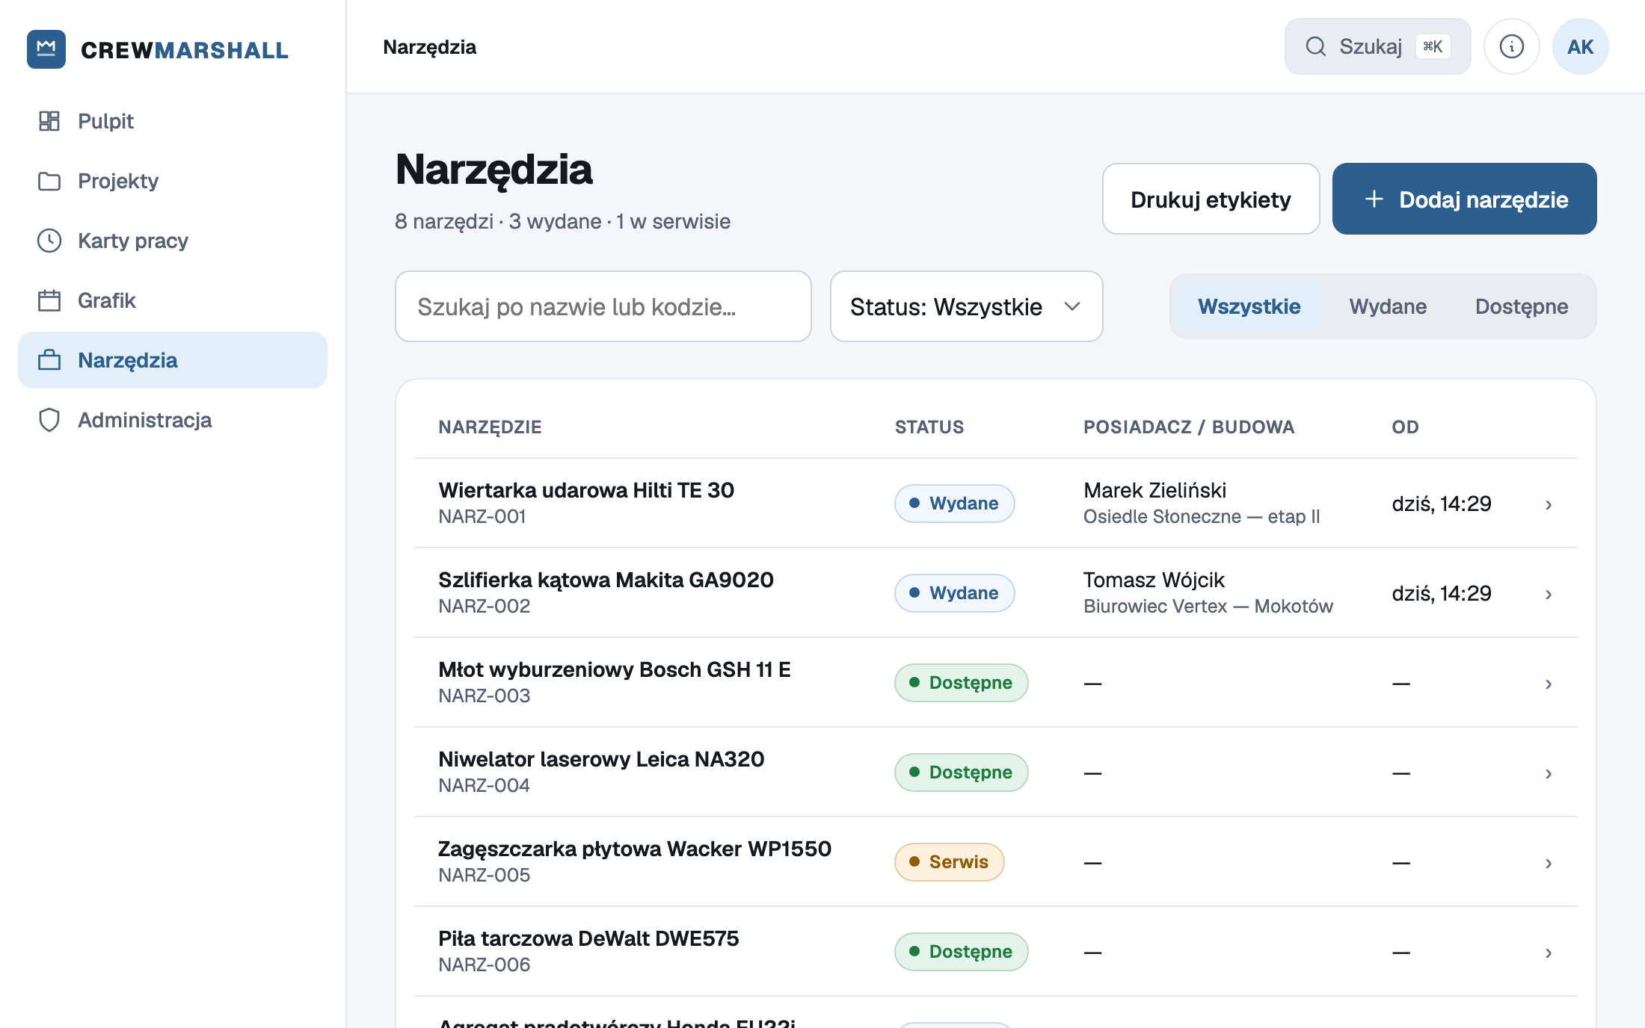Click holder name Tomasz Wójcik

1154,580
